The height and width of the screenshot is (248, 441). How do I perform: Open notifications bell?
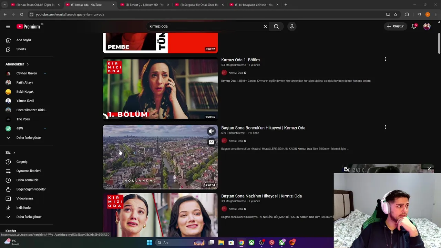[414, 26]
